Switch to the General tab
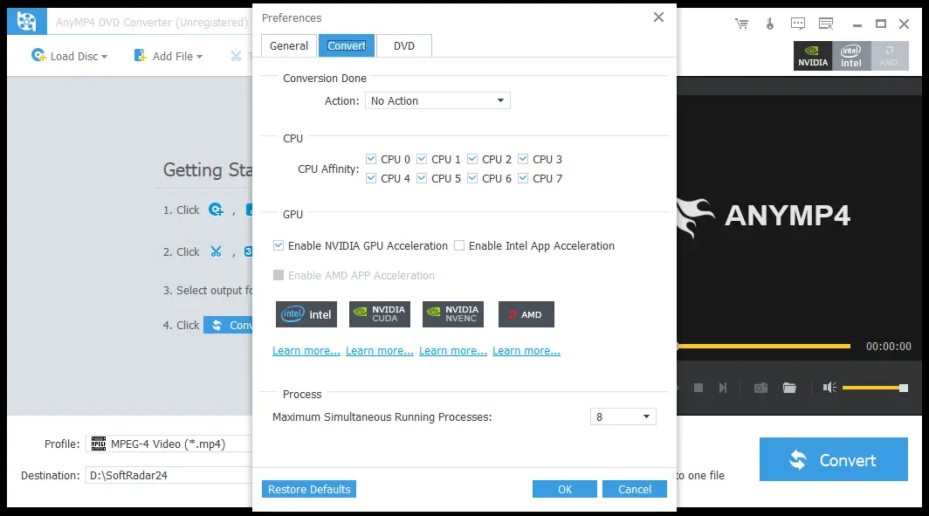Image resolution: width=929 pixels, height=516 pixels. point(288,45)
